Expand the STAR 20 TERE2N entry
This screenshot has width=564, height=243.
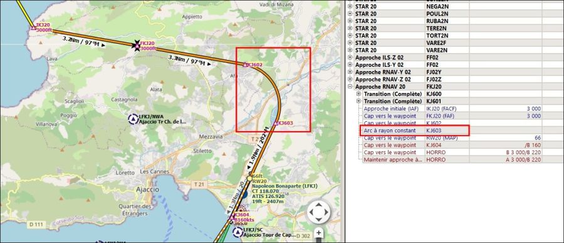click(350, 28)
